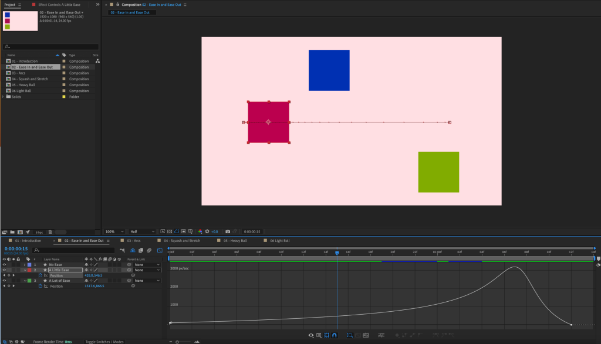Click Reset Exposure icon in viewer
This screenshot has height=344, width=601.
pyautogui.click(x=207, y=231)
